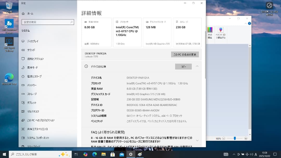281x158 pixels.
Task: Open the ごみ箱 on the desktop
Action: (9, 5)
